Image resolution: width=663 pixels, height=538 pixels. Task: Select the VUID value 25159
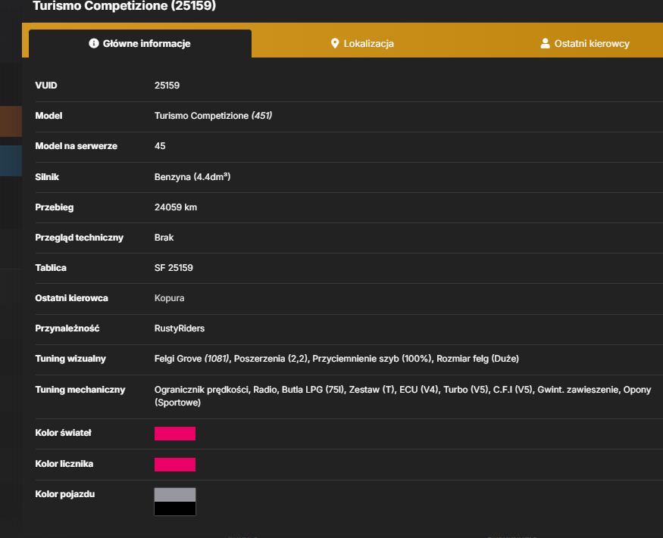(167, 86)
